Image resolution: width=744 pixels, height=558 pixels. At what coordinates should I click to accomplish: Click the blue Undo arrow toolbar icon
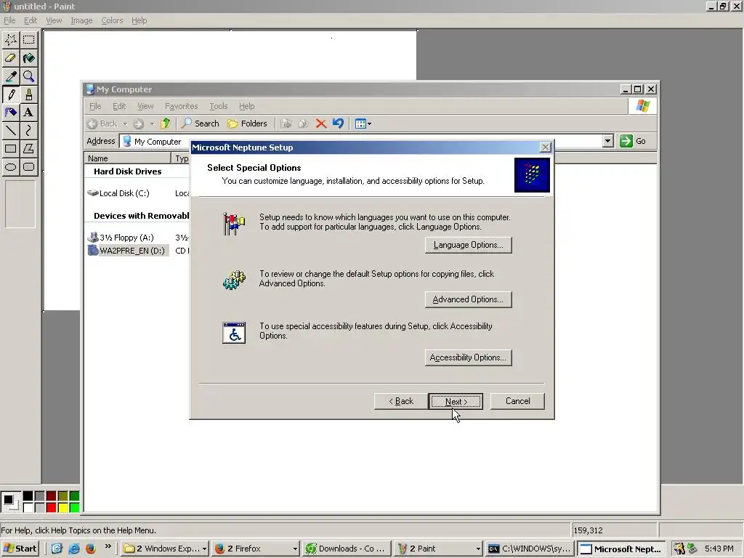[x=338, y=124]
